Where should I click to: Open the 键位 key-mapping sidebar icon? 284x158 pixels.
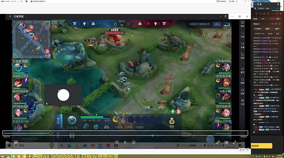click(243, 24)
